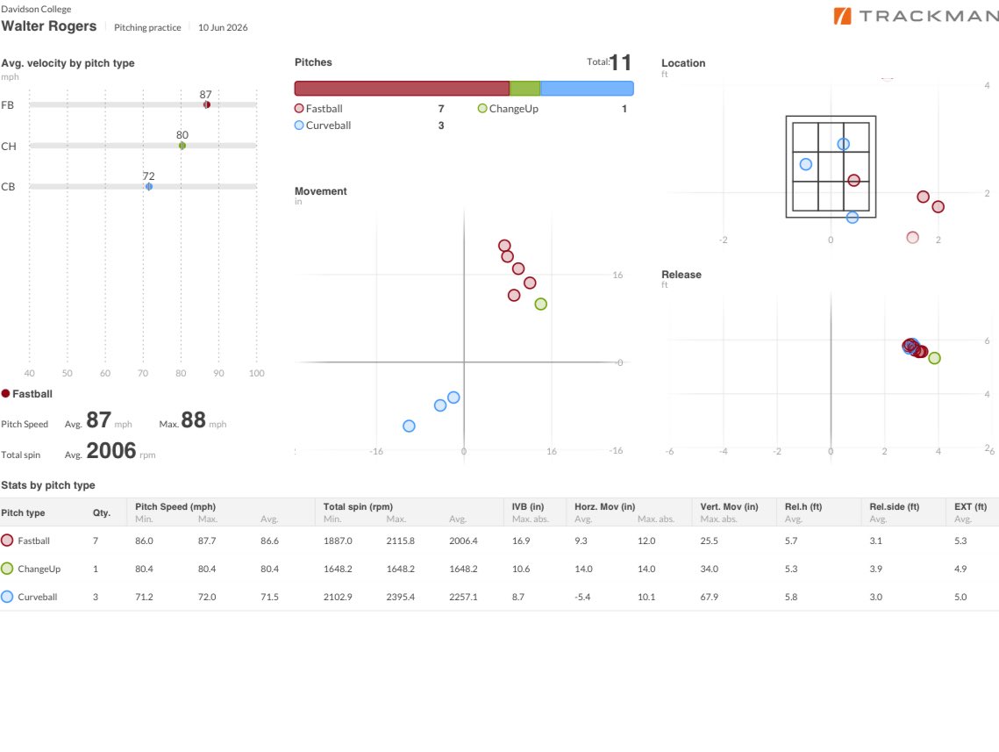Click the IVB (in) column header

[527, 506]
